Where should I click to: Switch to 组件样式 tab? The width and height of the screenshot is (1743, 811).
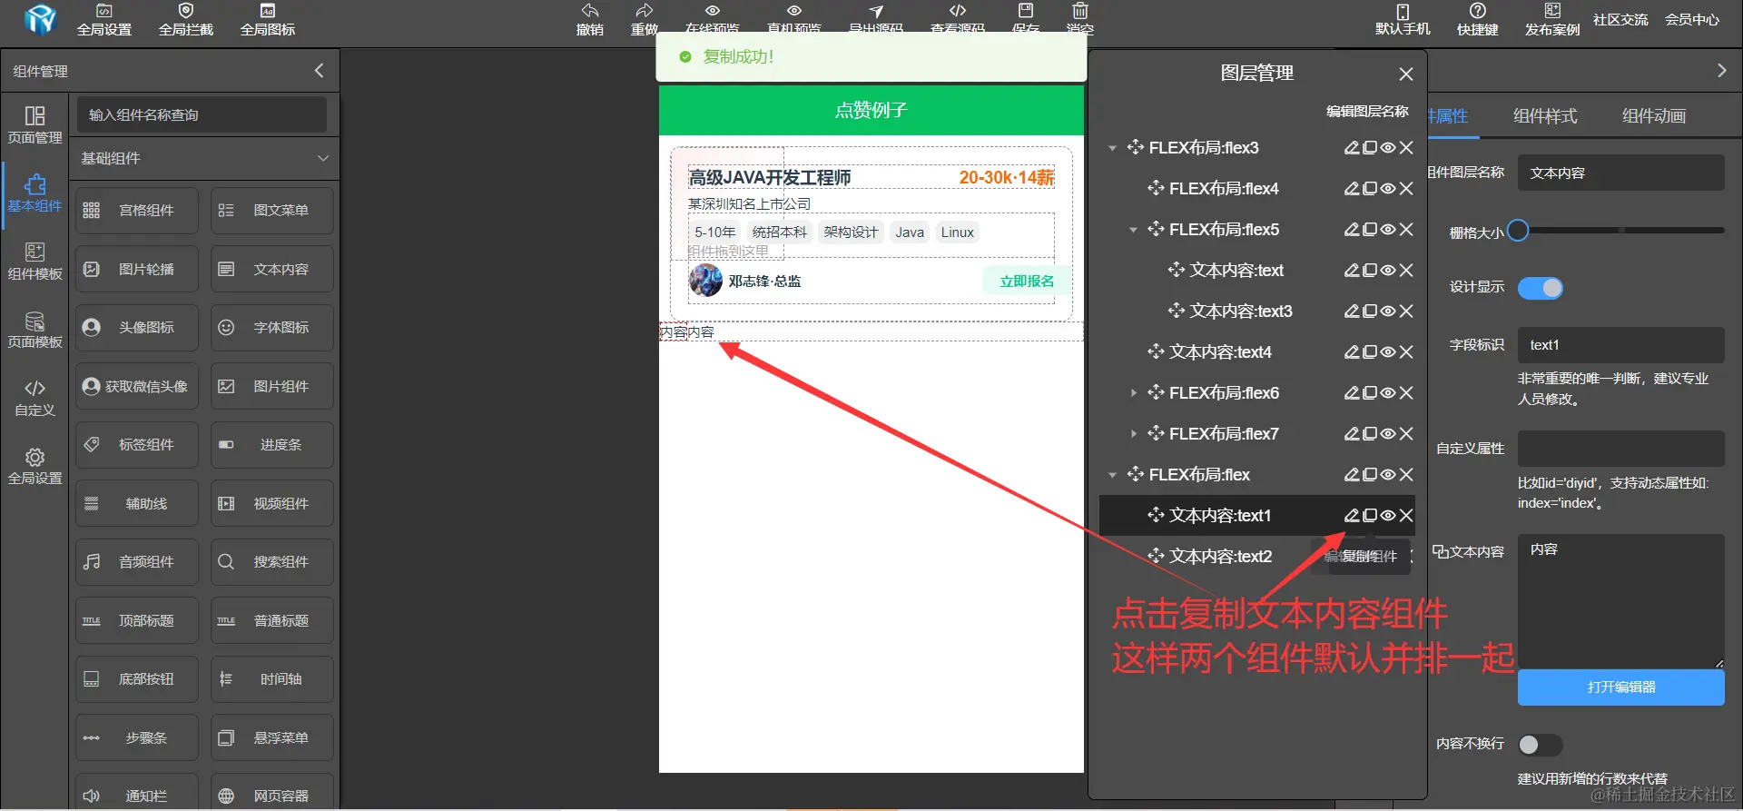pyautogui.click(x=1545, y=116)
